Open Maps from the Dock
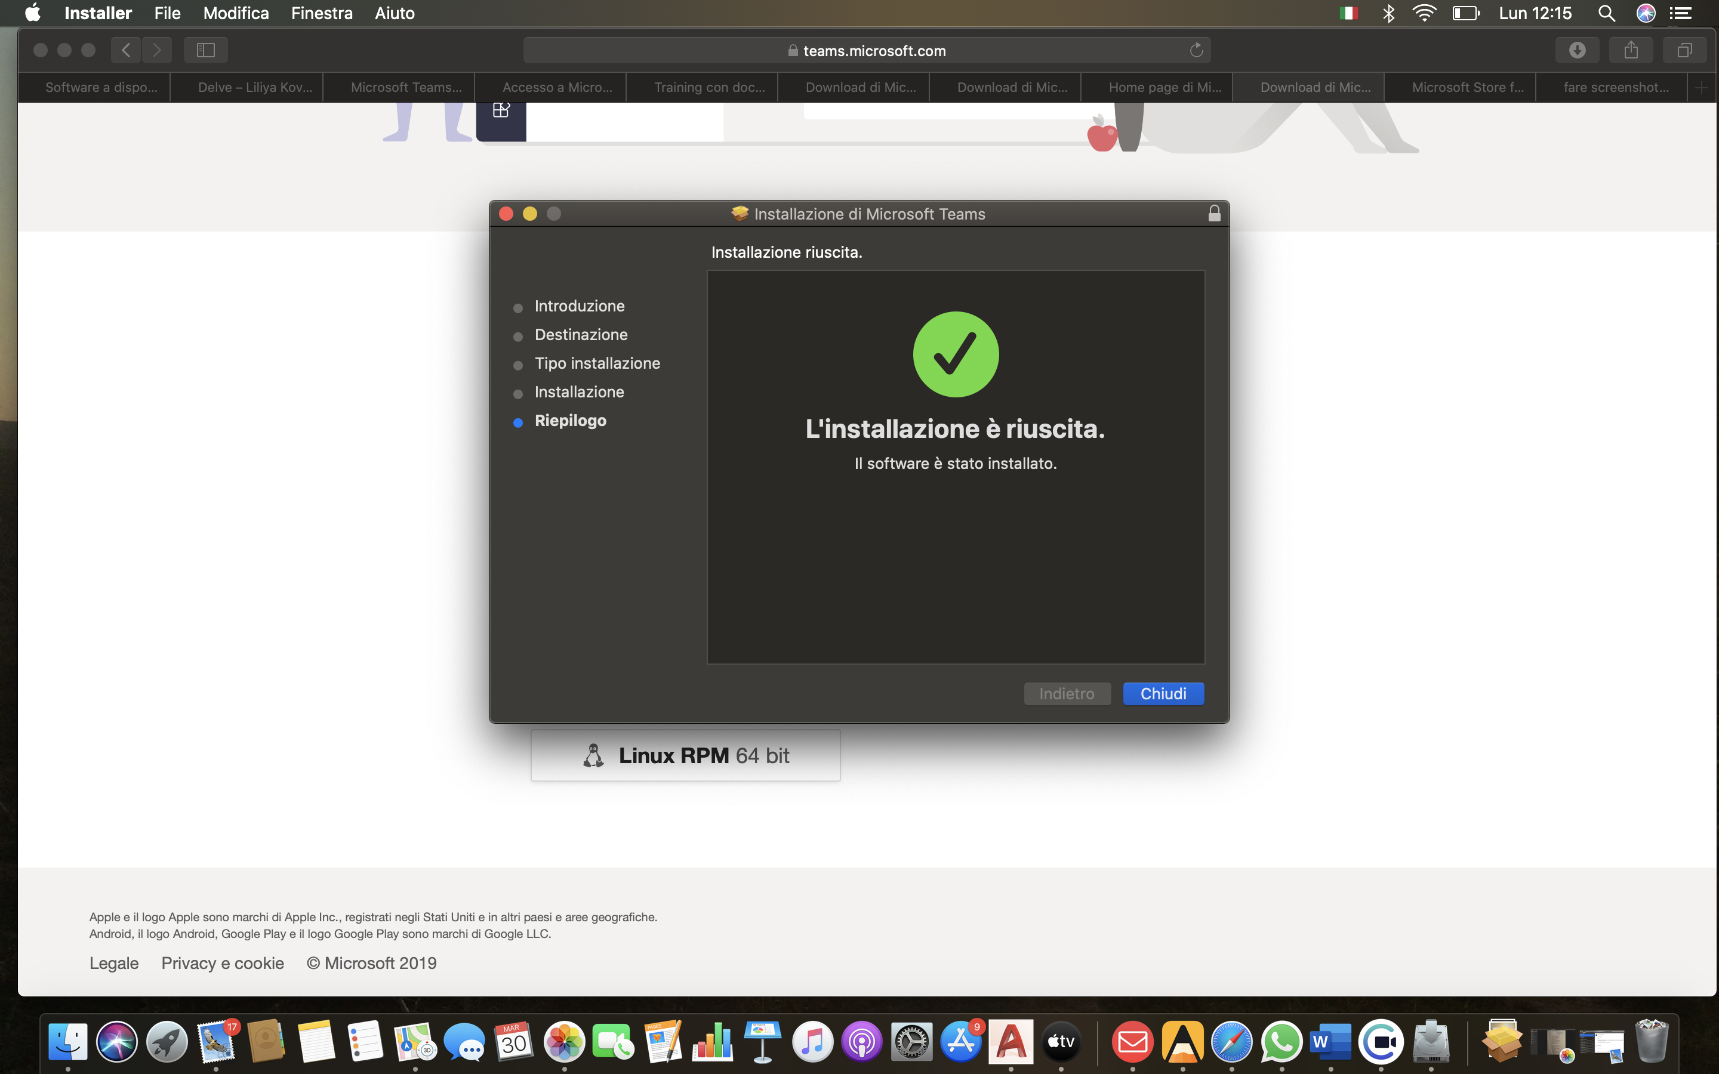Screen dimensions: 1719x1074 (x=415, y=1042)
